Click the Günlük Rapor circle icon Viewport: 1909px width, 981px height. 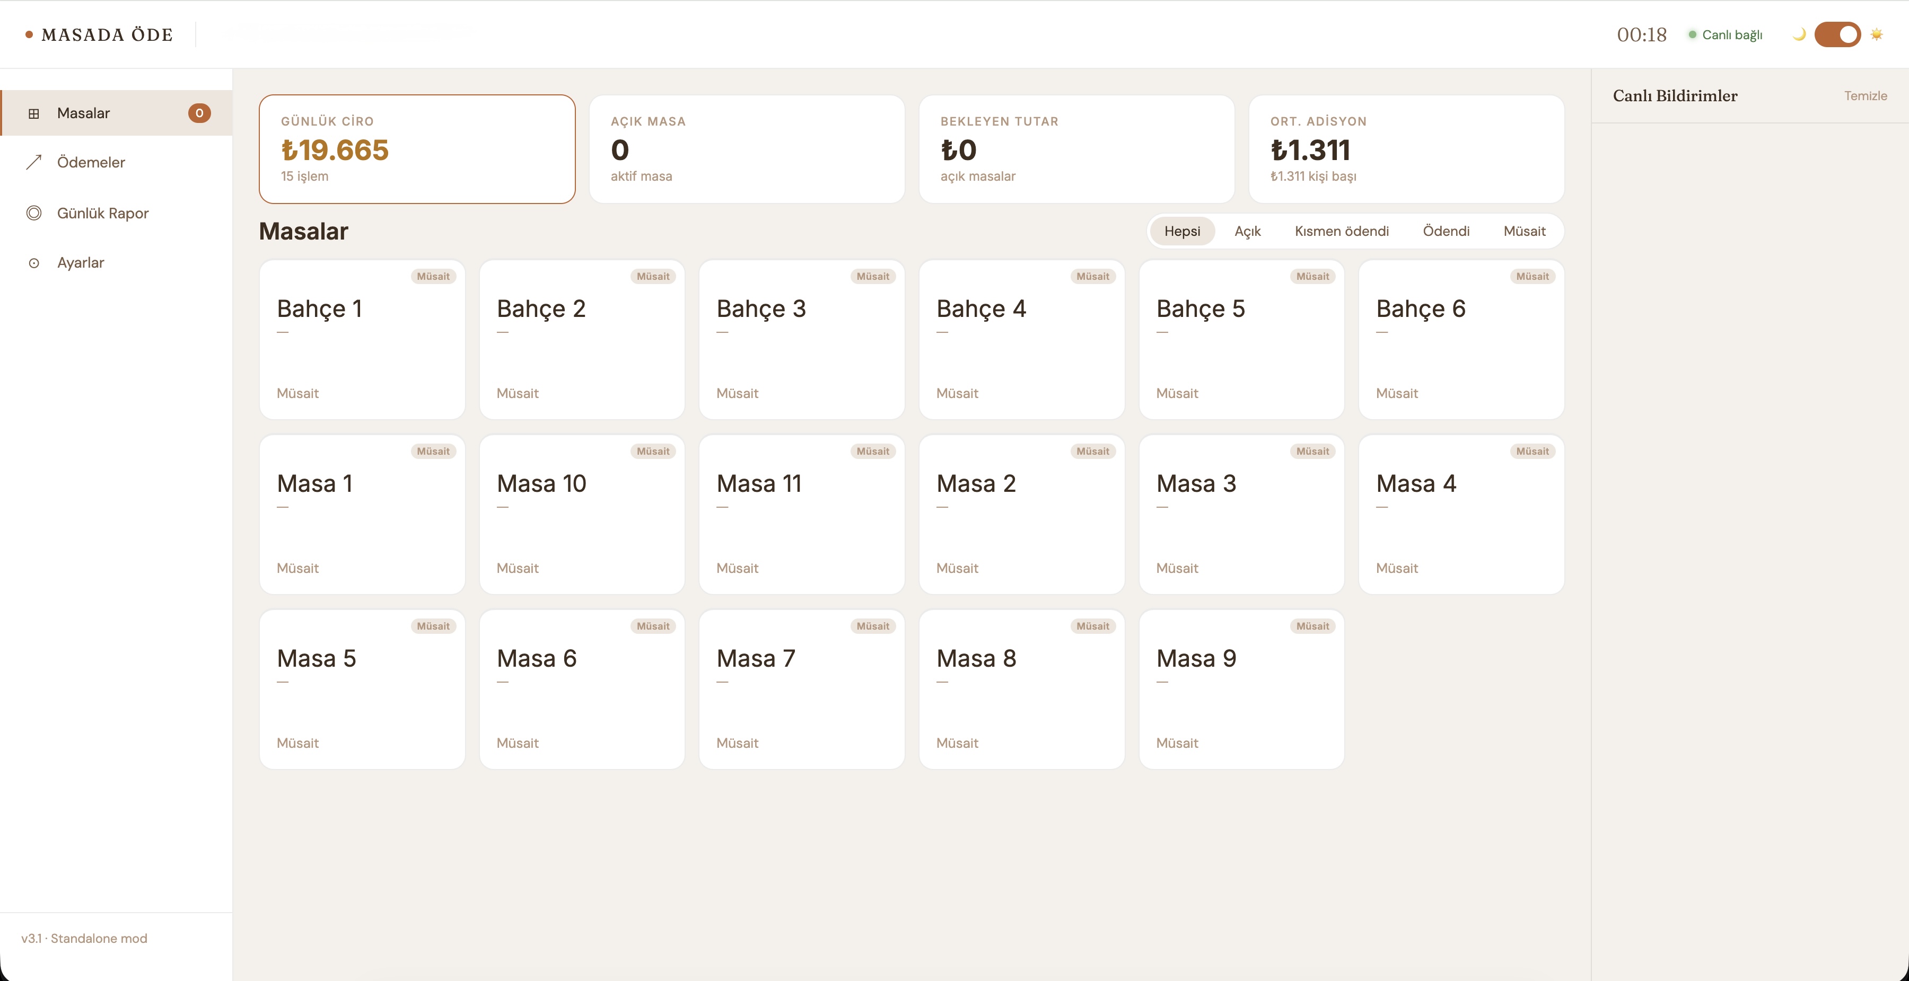pyautogui.click(x=33, y=214)
